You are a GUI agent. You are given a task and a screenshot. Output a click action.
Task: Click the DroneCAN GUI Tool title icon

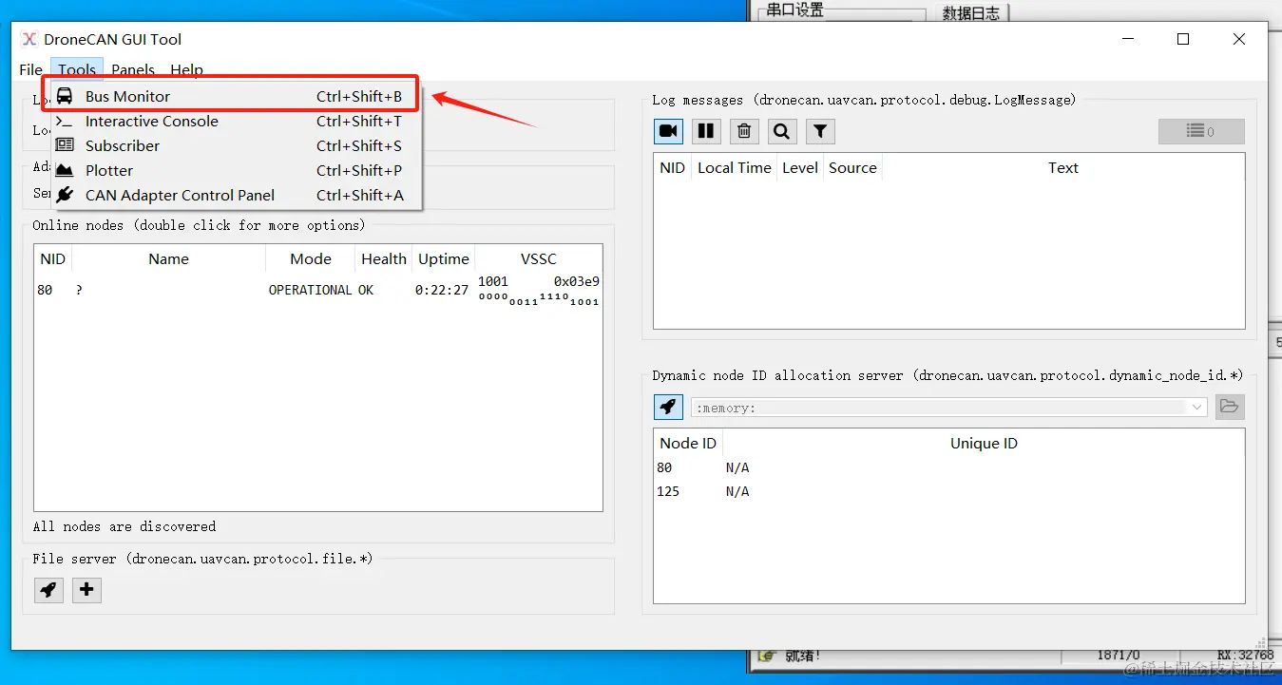point(30,39)
